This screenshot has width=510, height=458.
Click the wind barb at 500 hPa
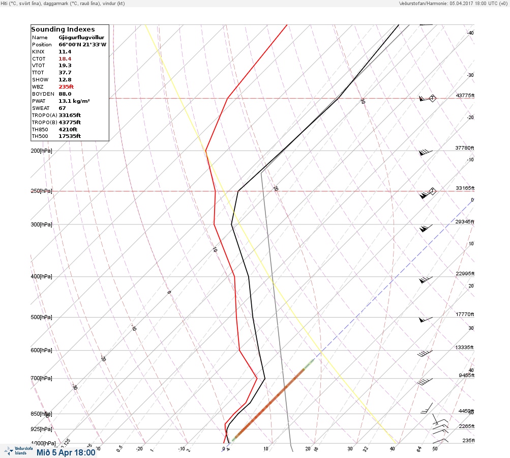(426, 320)
